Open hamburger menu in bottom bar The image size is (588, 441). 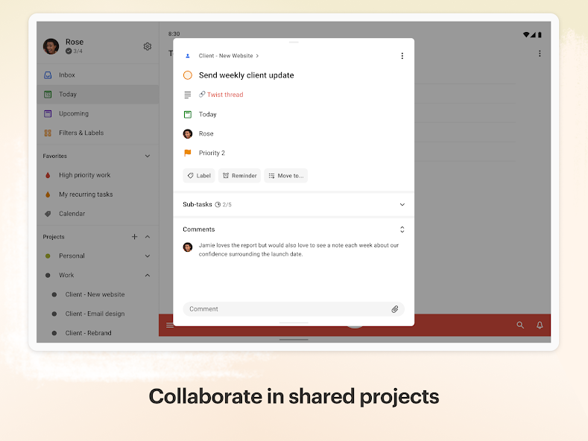[169, 325]
